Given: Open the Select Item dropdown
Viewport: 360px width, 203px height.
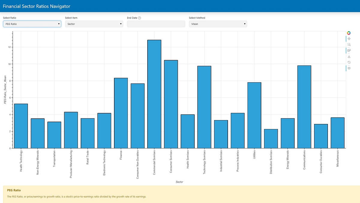Looking at the screenshot, I should click(94, 24).
